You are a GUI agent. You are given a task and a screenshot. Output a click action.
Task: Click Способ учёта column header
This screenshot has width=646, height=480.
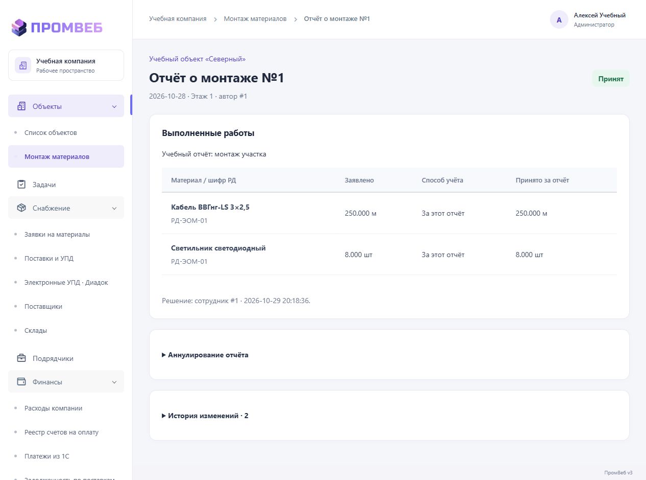point(443,180)
